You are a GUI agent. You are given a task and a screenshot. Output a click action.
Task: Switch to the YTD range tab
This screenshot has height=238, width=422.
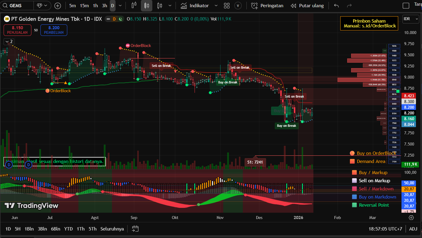coord(68,229)
